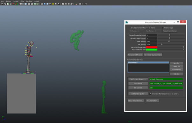Open the Panels menu
192x123 pixels.
[x=37, y=1]
